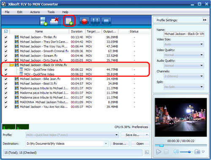Click the Open destination button
Screen dimensions: 211x160
click(140, 144)
